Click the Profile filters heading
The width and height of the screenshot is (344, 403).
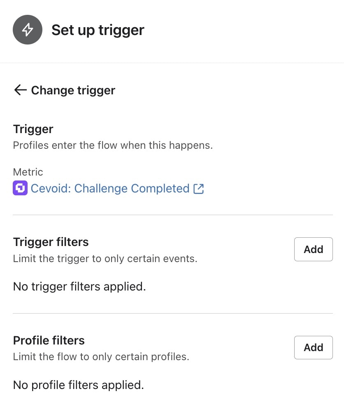(49, 340)
